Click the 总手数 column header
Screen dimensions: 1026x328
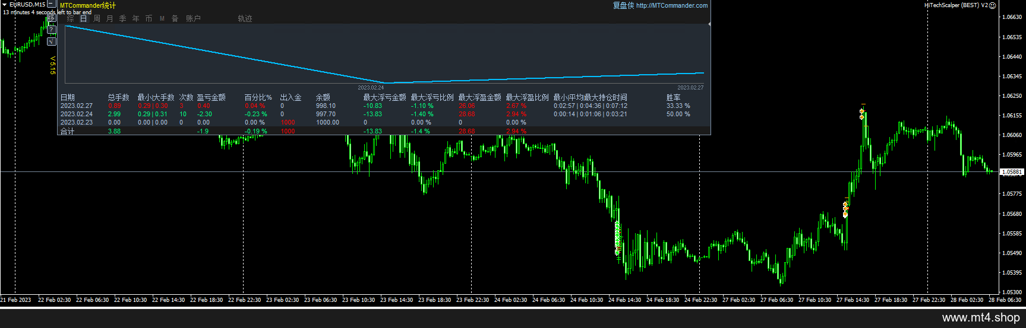coord(118,97)
